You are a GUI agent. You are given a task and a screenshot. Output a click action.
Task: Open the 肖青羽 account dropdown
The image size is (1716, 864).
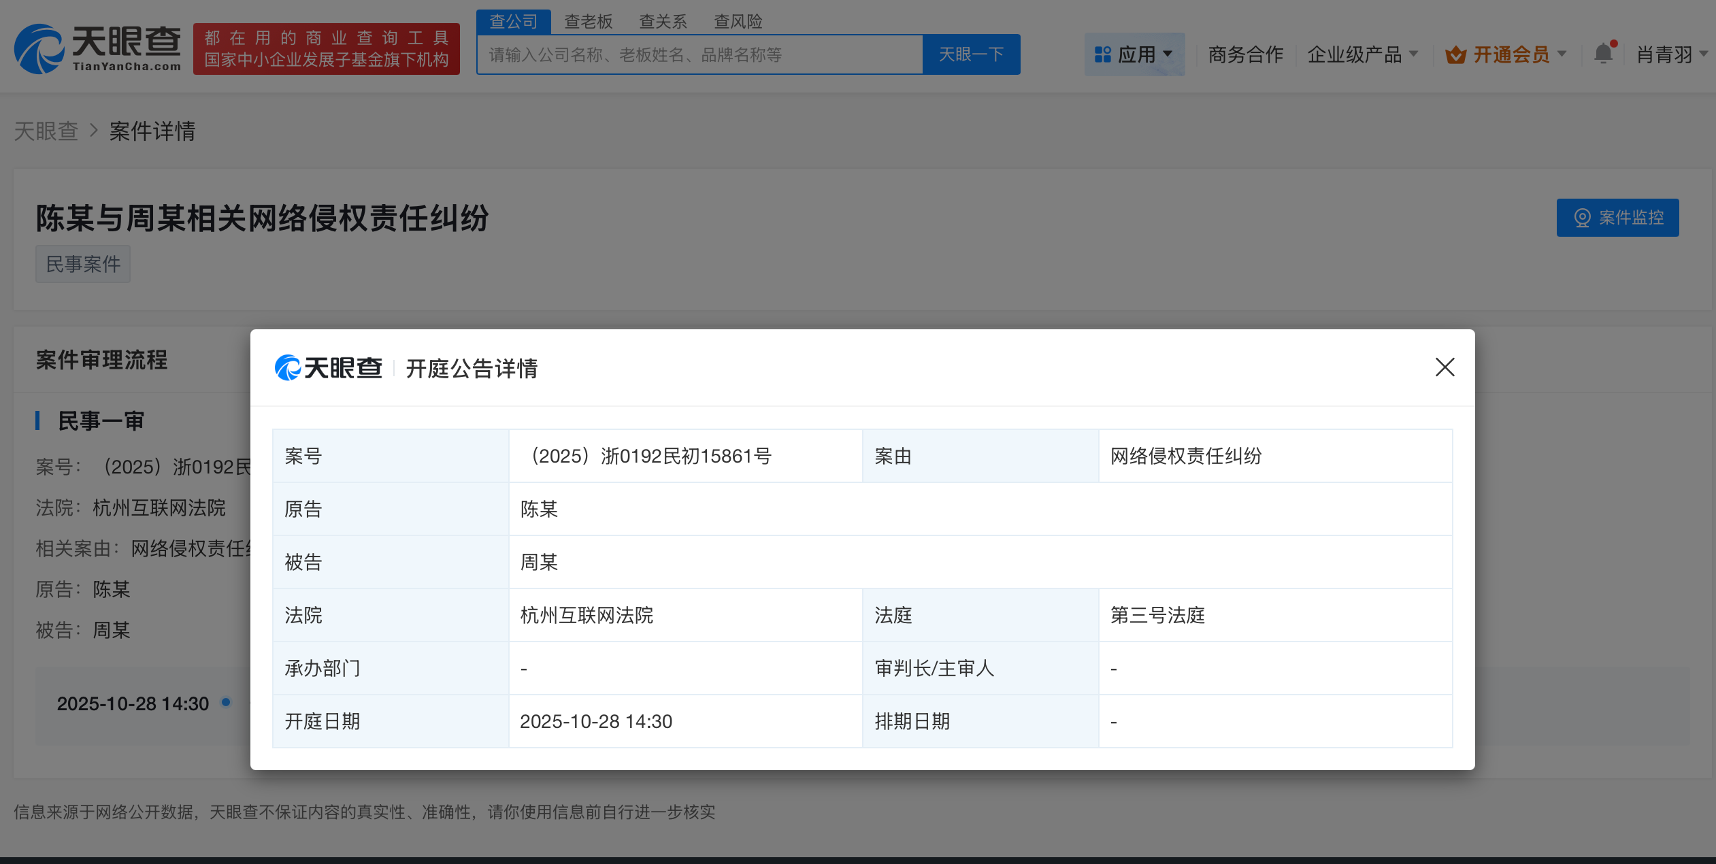click(x=1669, y=54)
